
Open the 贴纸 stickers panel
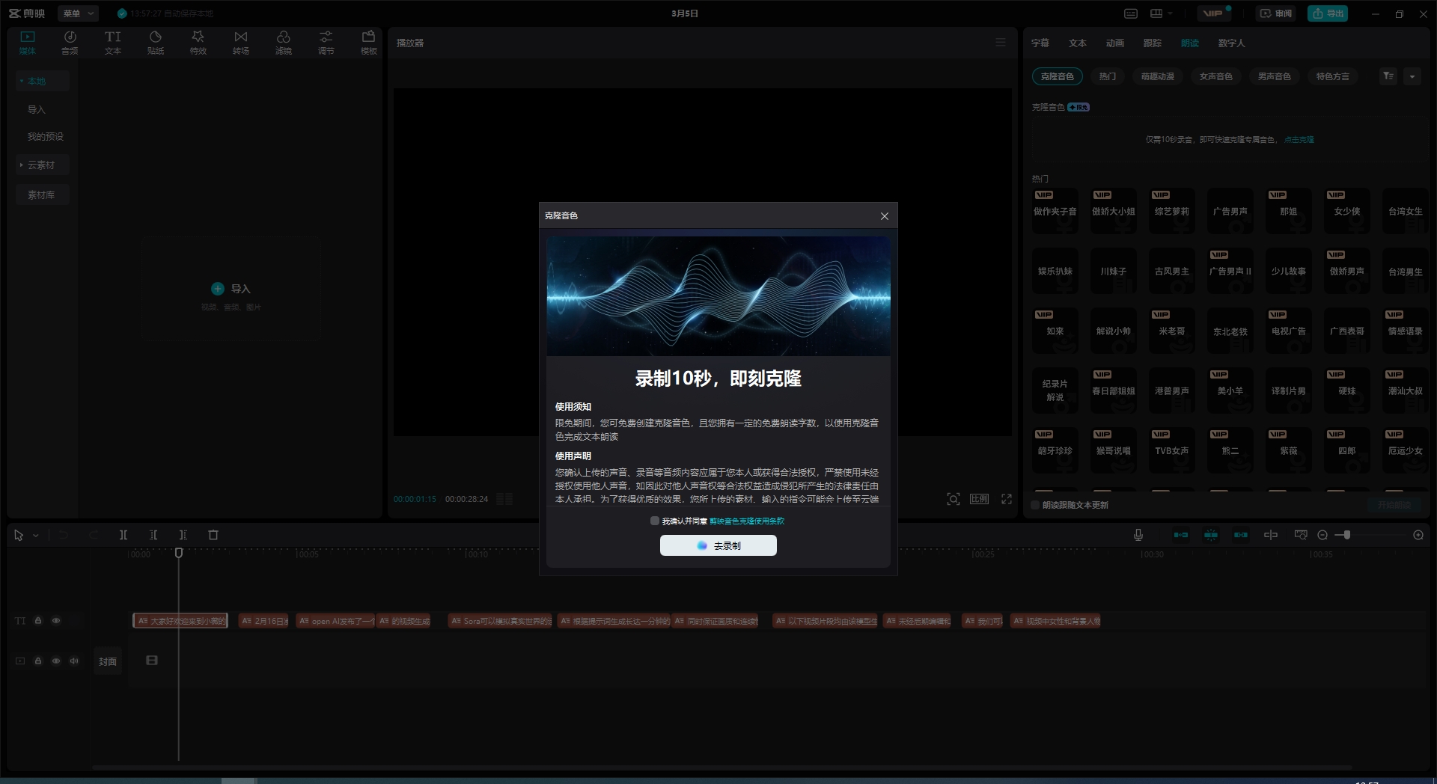[x=156, y=43]
